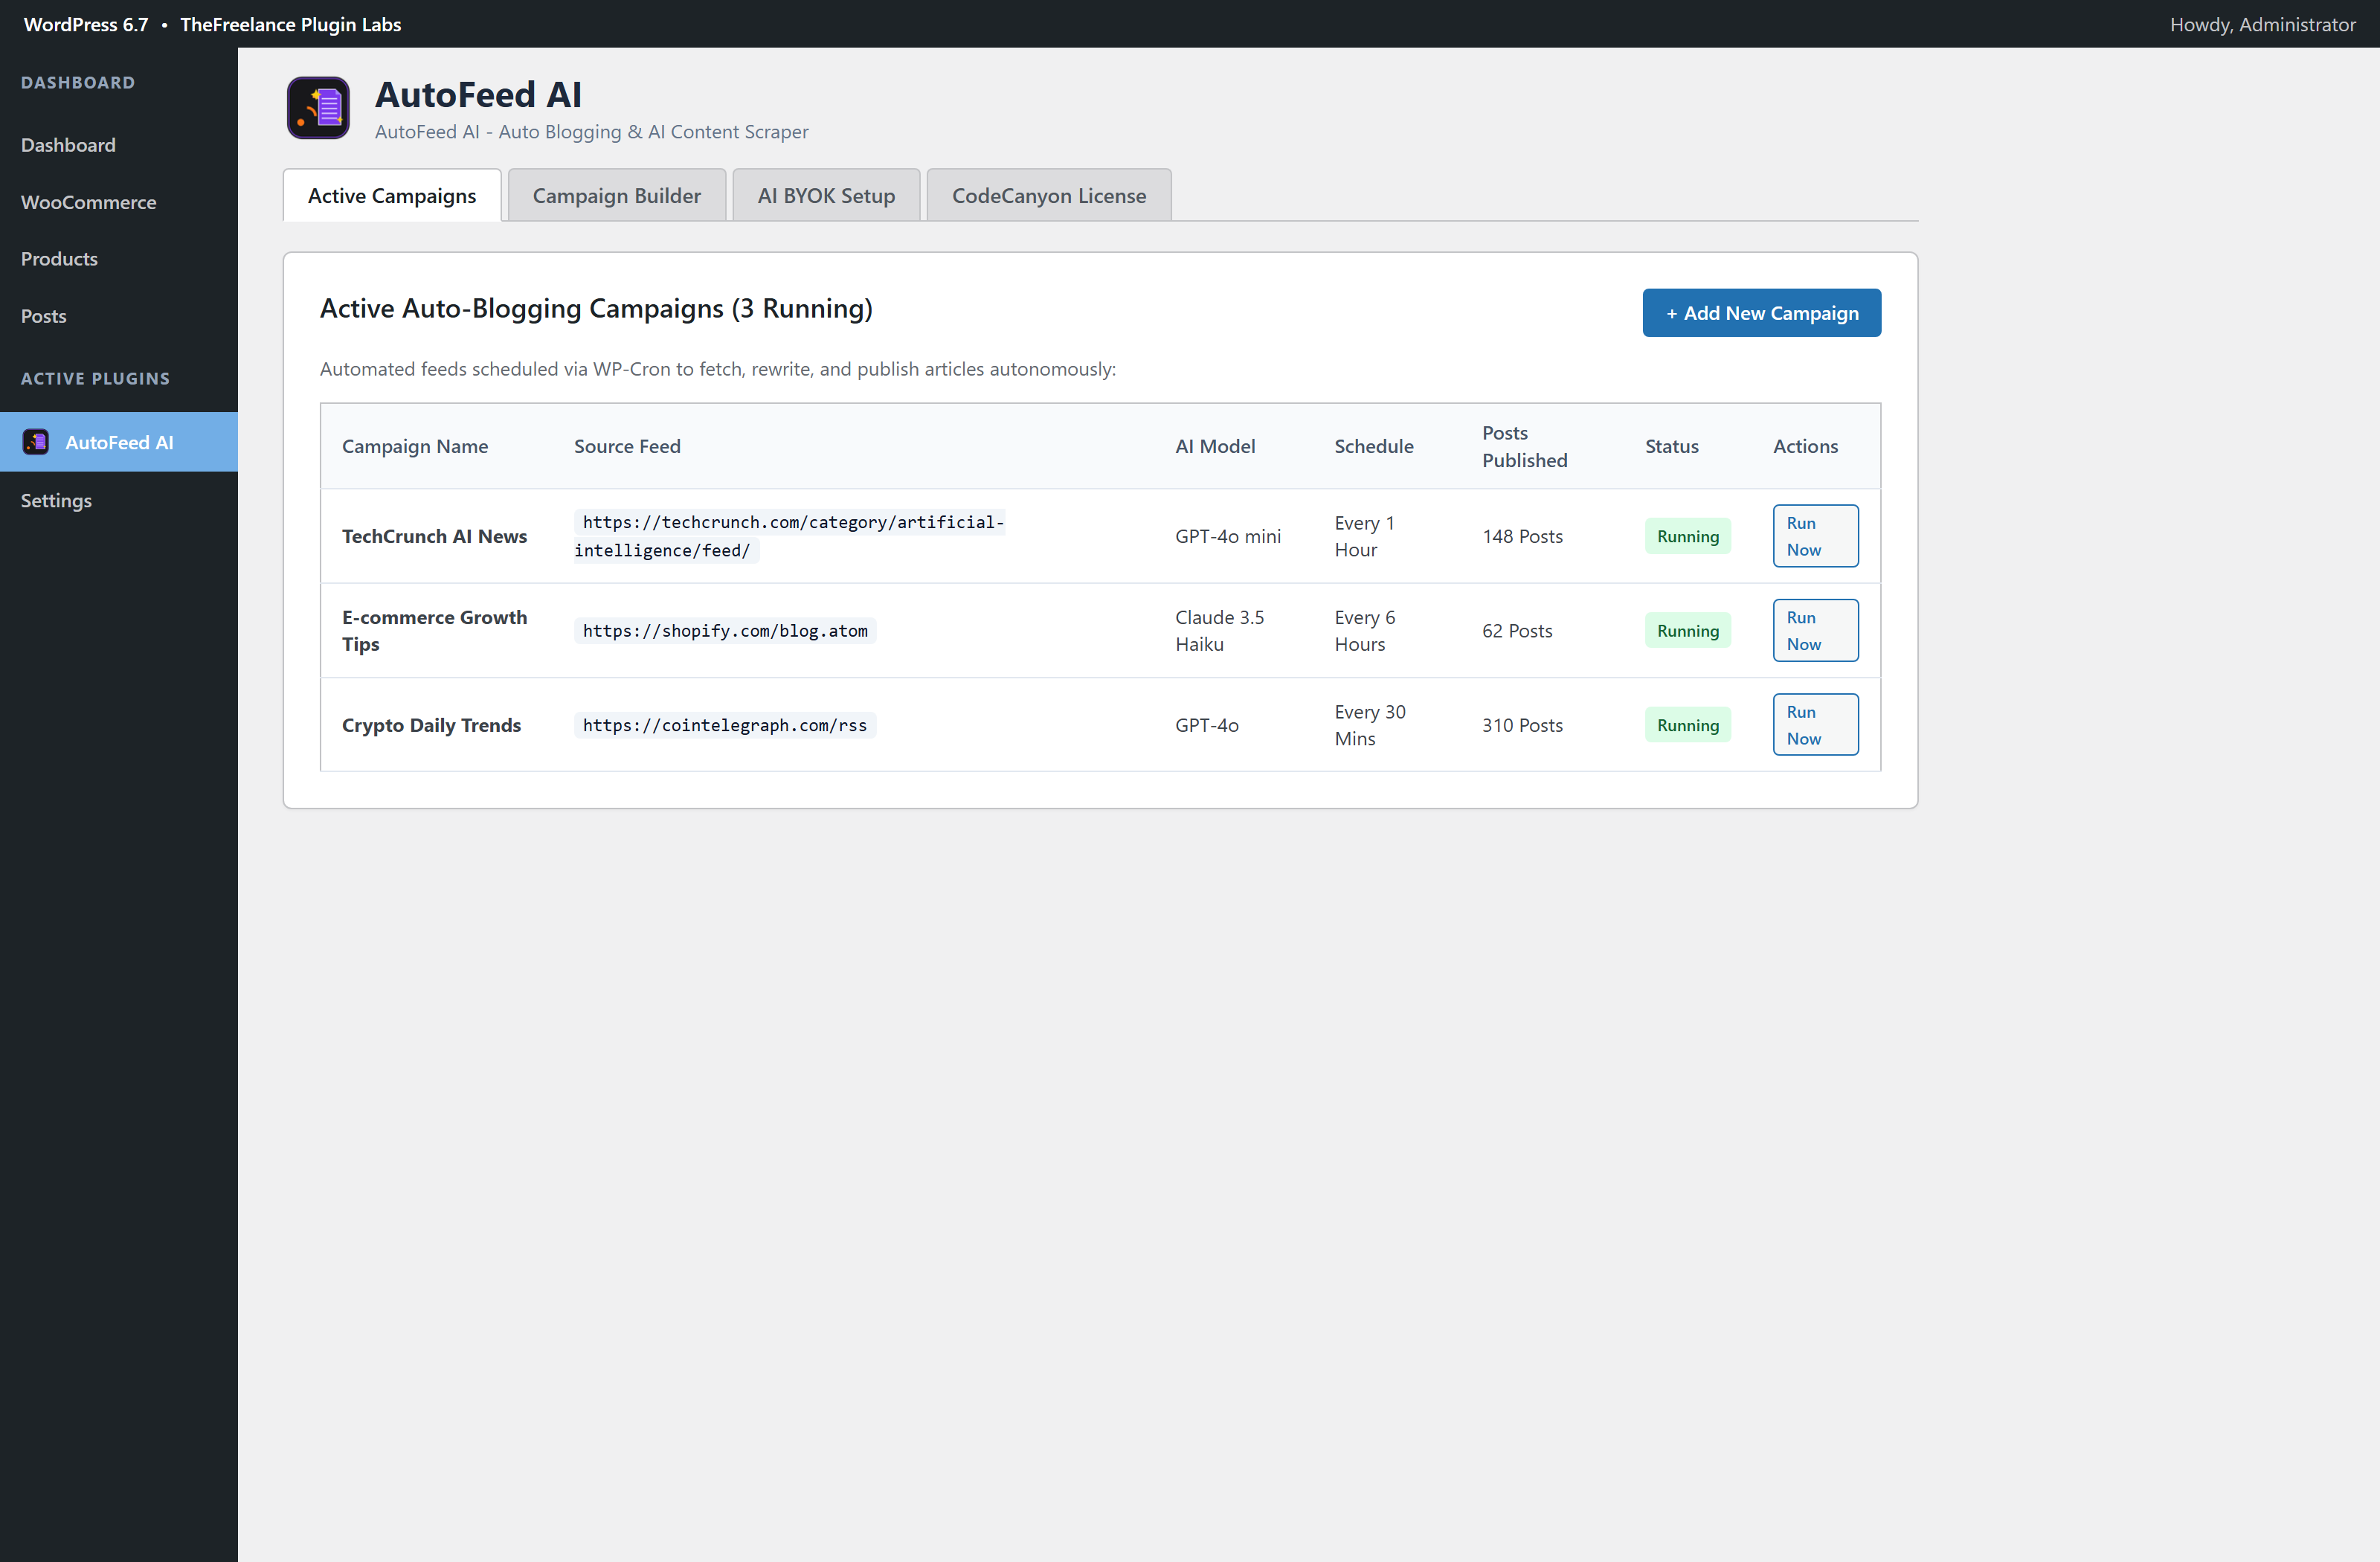Click the GPT-4o mini model cell
This screenshot has height=1562, width=2380.
click(1228, 536)
